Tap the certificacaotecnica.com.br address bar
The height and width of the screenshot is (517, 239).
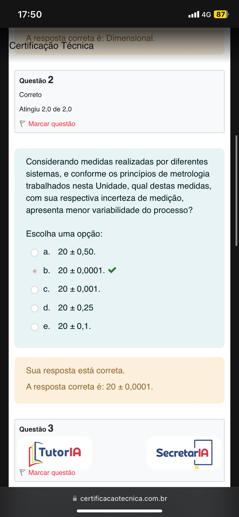[x=124, y=498]
